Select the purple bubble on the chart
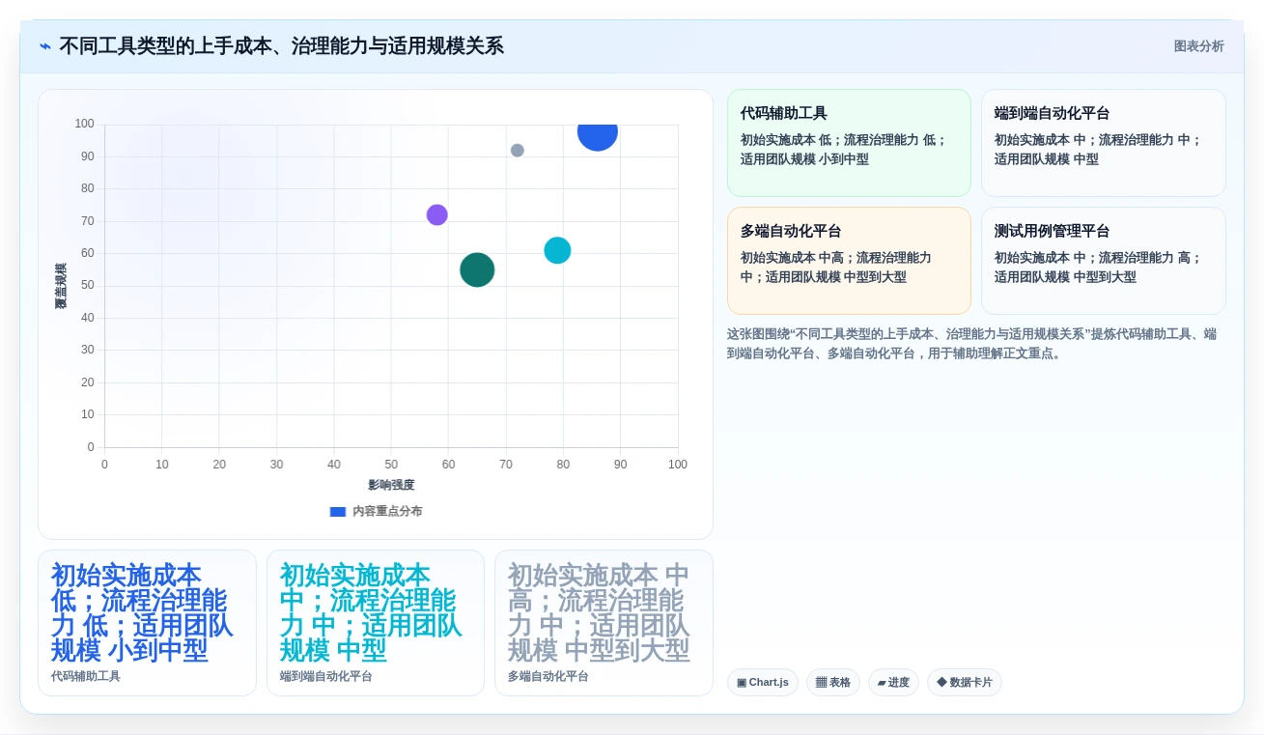 pyautogui.click(x=437, y=214)
